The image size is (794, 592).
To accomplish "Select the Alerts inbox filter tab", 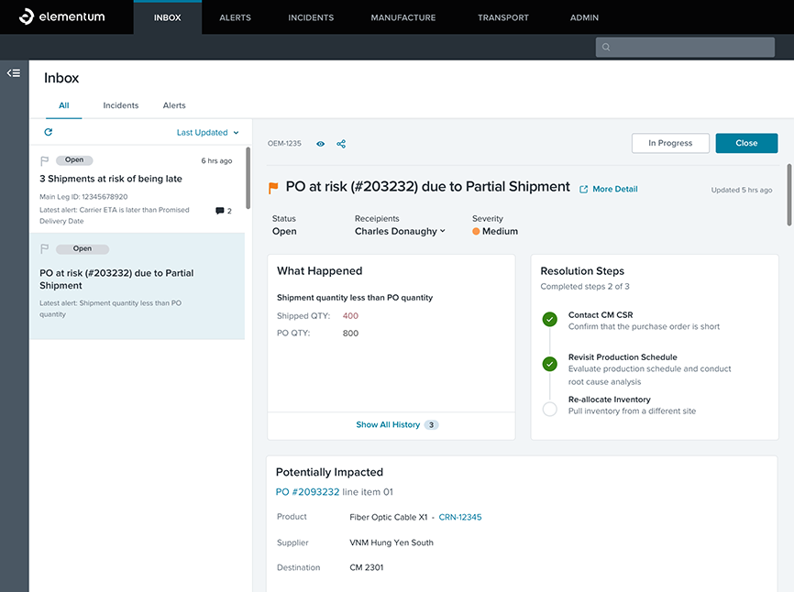I will (174, 105).
